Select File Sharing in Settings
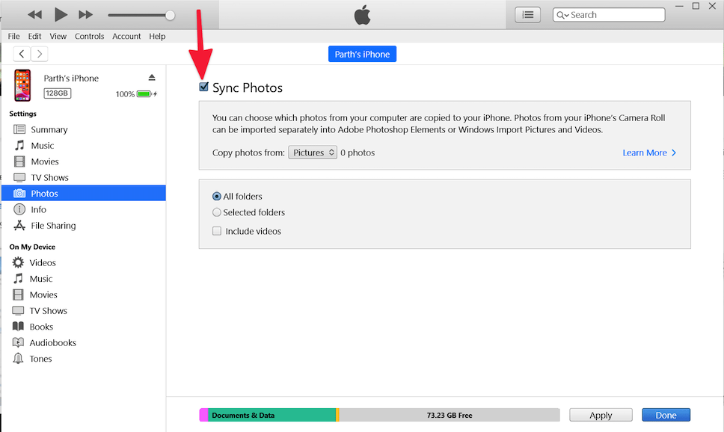This screenshot has width=724, height=432. [x=53, y=226]
